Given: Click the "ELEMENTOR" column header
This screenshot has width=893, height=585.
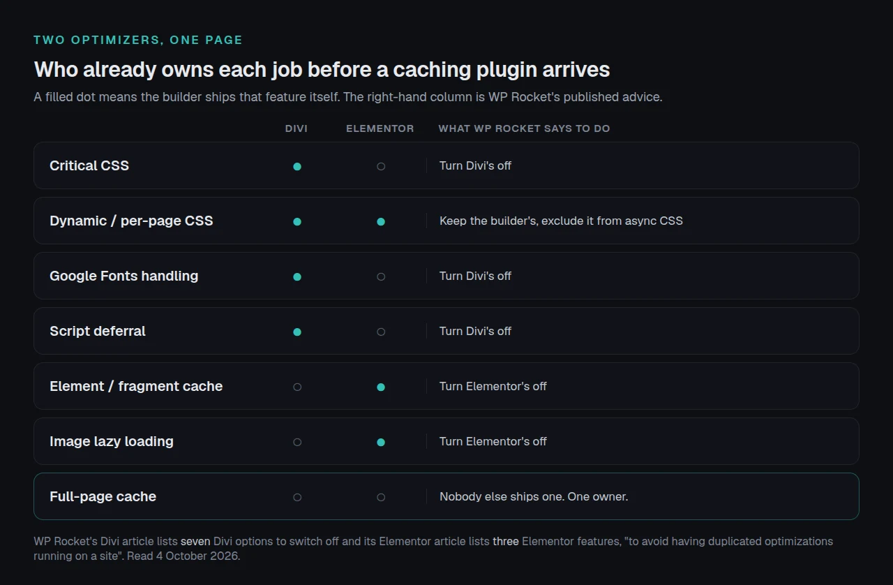Looking at the screenshot, I should point(380,128).
